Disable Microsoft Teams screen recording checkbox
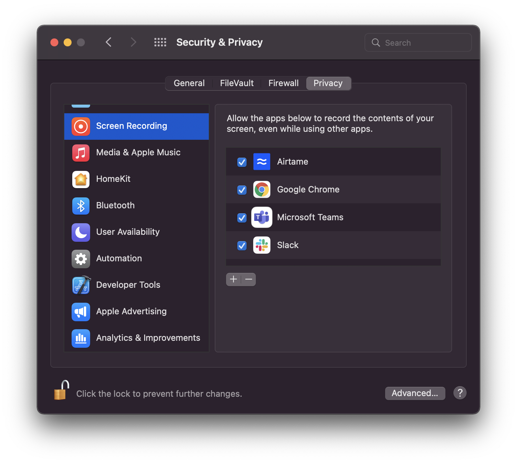This screenshot has width=517, height=463. (x=242, y=218)
